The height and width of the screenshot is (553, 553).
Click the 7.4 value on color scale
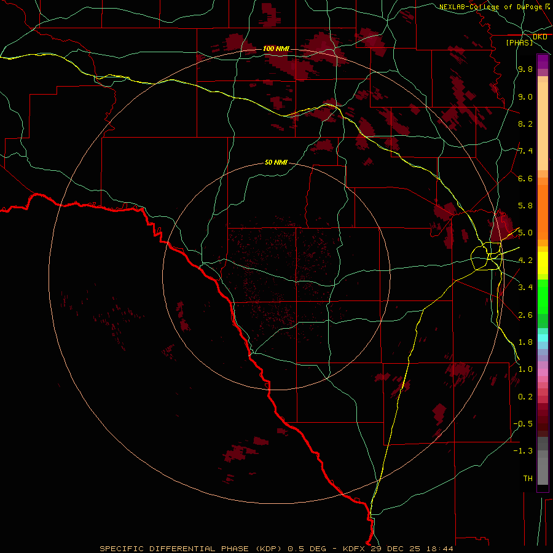click(x=525, y=151)
